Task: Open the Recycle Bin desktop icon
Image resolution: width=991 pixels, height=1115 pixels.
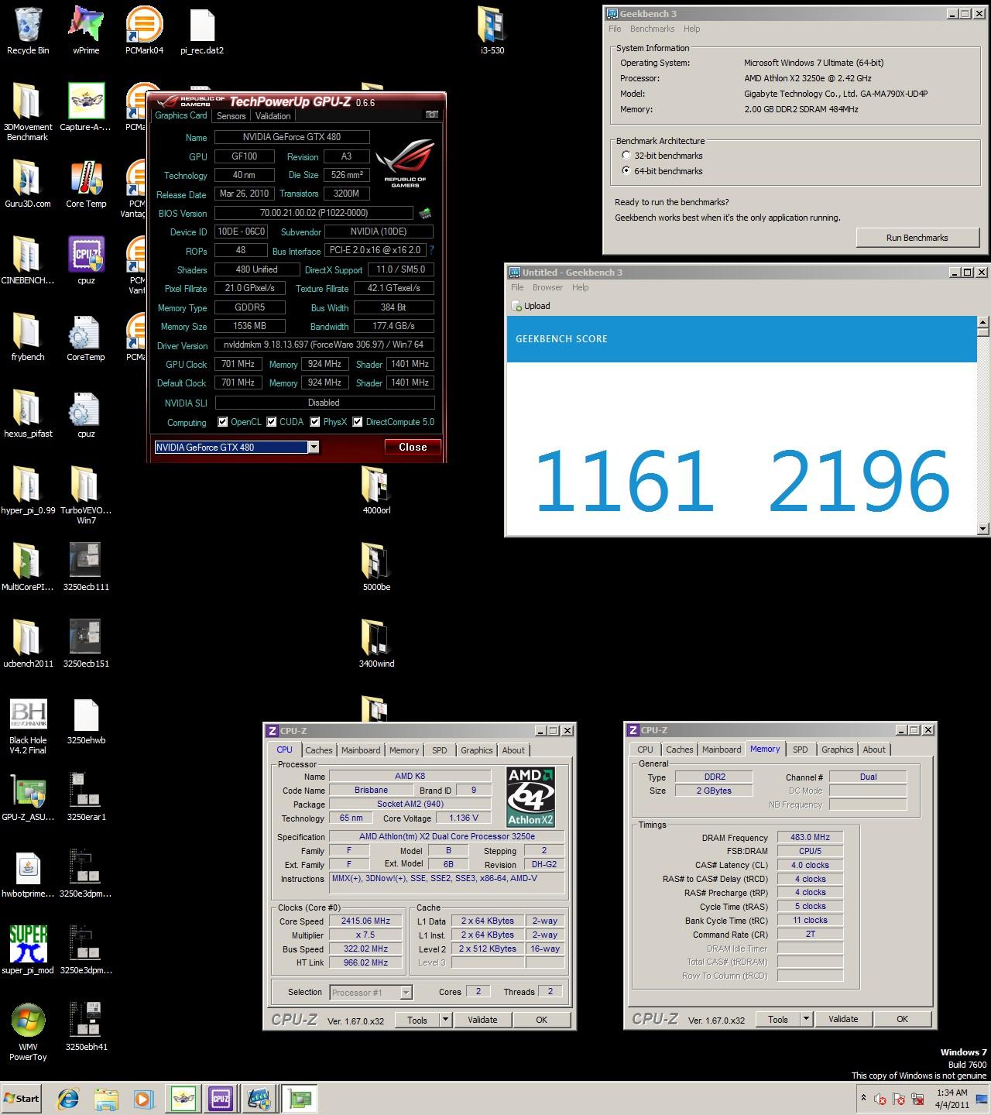Action: (28, 29)
